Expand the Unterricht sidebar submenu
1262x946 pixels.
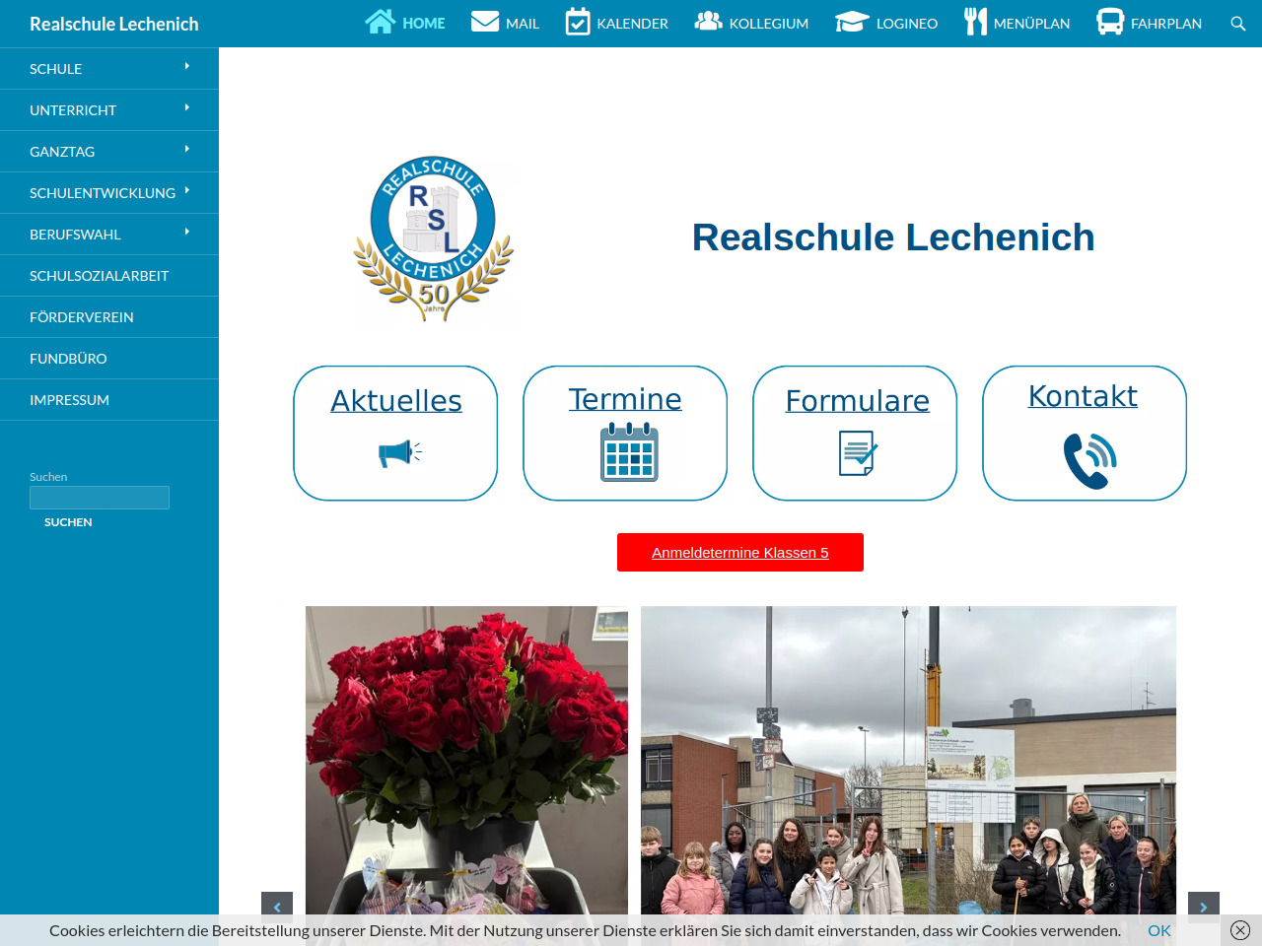coord(186,108)
